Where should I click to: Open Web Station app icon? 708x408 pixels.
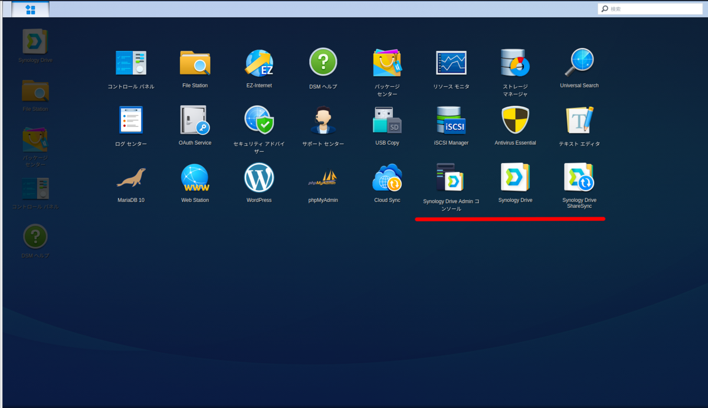coord(195,178)
